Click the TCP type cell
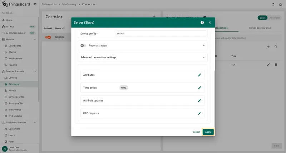 point(233,65)
